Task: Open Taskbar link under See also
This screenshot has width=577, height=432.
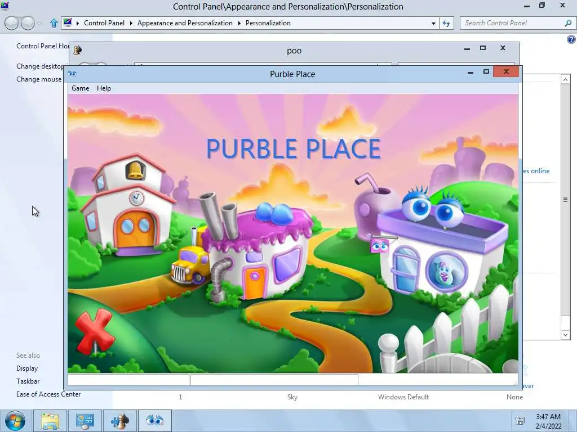Action: pos(28,381)
